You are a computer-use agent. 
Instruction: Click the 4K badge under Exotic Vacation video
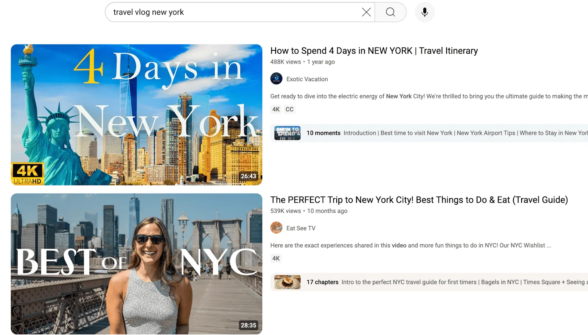(276, 109)
